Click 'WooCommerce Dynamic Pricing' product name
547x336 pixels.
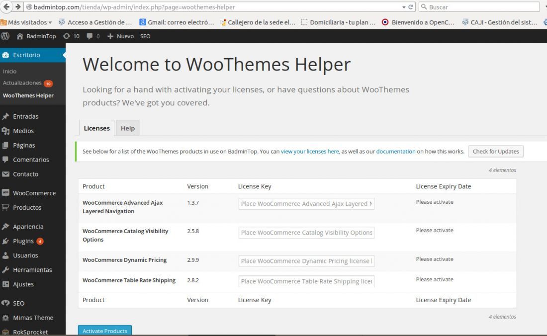(x=124, y=260)
